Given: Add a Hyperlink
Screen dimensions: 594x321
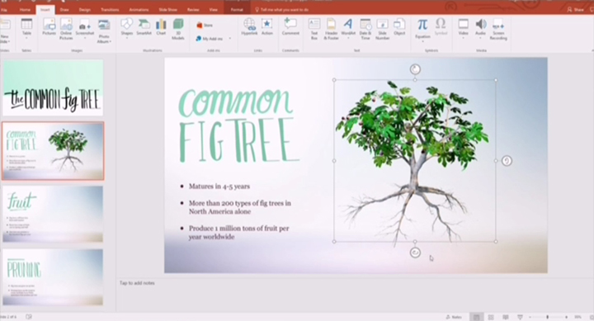Looking at the screenshot, I should [249, 27].
